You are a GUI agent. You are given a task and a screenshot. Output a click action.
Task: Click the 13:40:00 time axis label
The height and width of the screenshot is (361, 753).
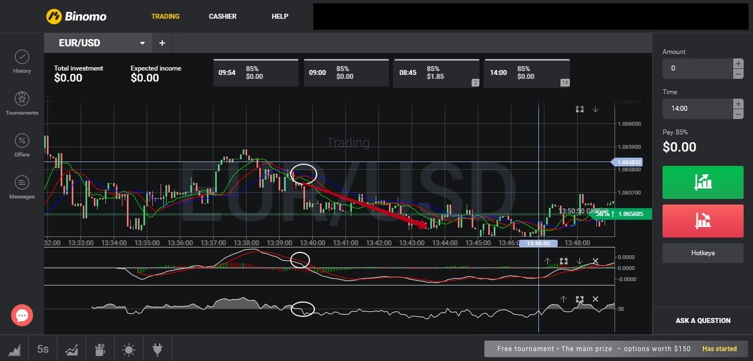click(x=313, y=243)
